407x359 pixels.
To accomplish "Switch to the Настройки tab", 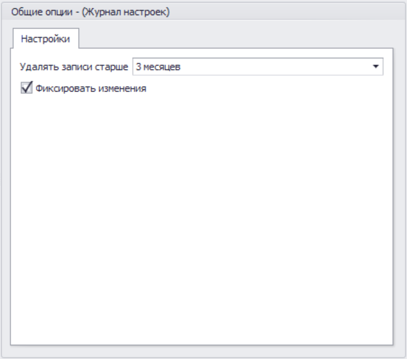I will pyautogui.click(x=46, y=39).
